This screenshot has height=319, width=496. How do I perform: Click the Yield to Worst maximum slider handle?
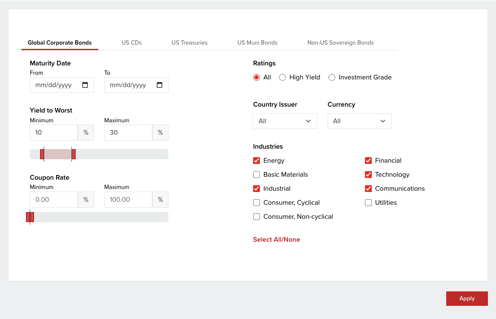tap(74, 154)
